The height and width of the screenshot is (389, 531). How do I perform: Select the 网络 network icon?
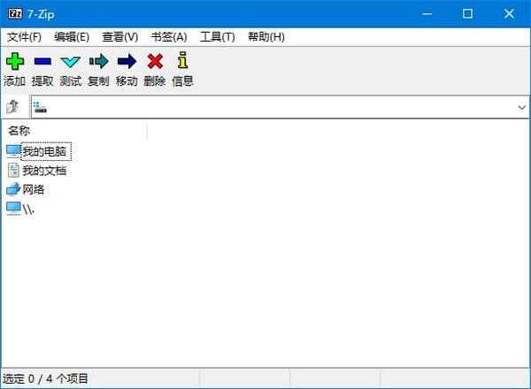(x=13, y=189)
